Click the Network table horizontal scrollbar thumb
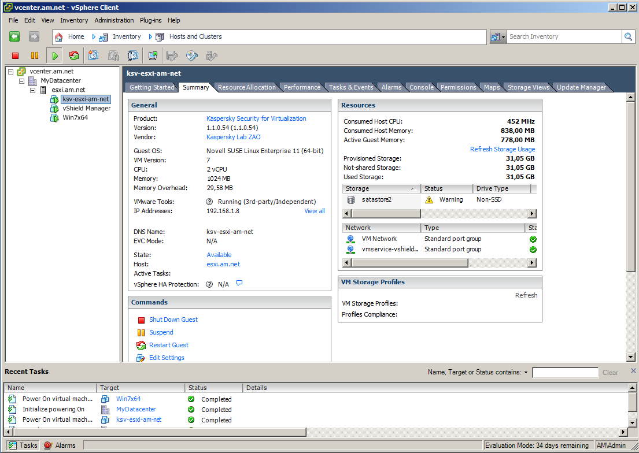The height and width of the screenshot is (453, 639). 409,263
